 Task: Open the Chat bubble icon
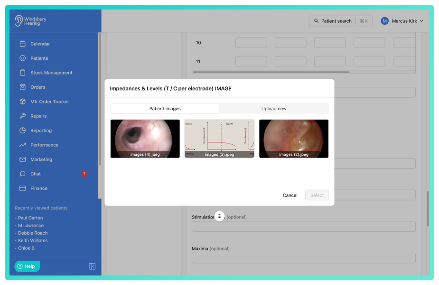tap(23, 174)
